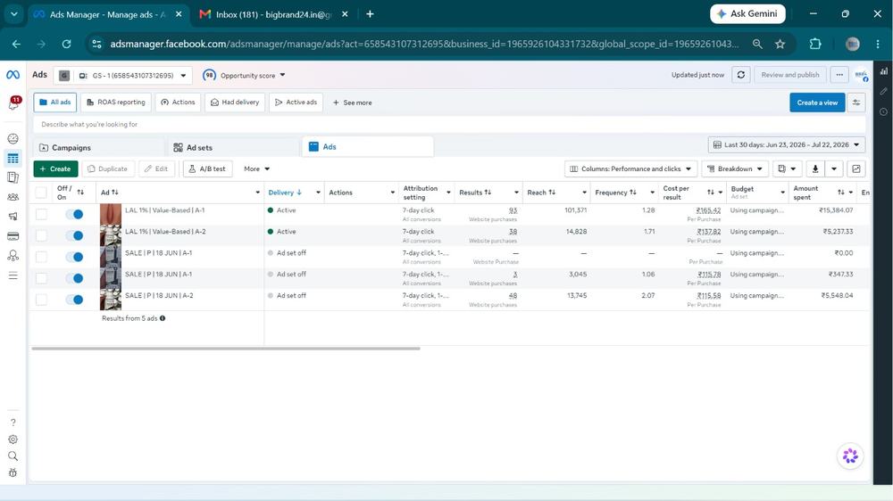This screenshot has width=893, height=501.
Task: Open the Settings gear in sidebar
Action: [13, 439]
